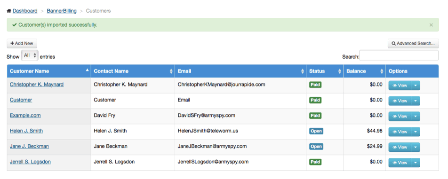This screenshot has width=448, height=179.
Task: Click the Customers breadcrumb text
Action: click(x=98, y=11)
